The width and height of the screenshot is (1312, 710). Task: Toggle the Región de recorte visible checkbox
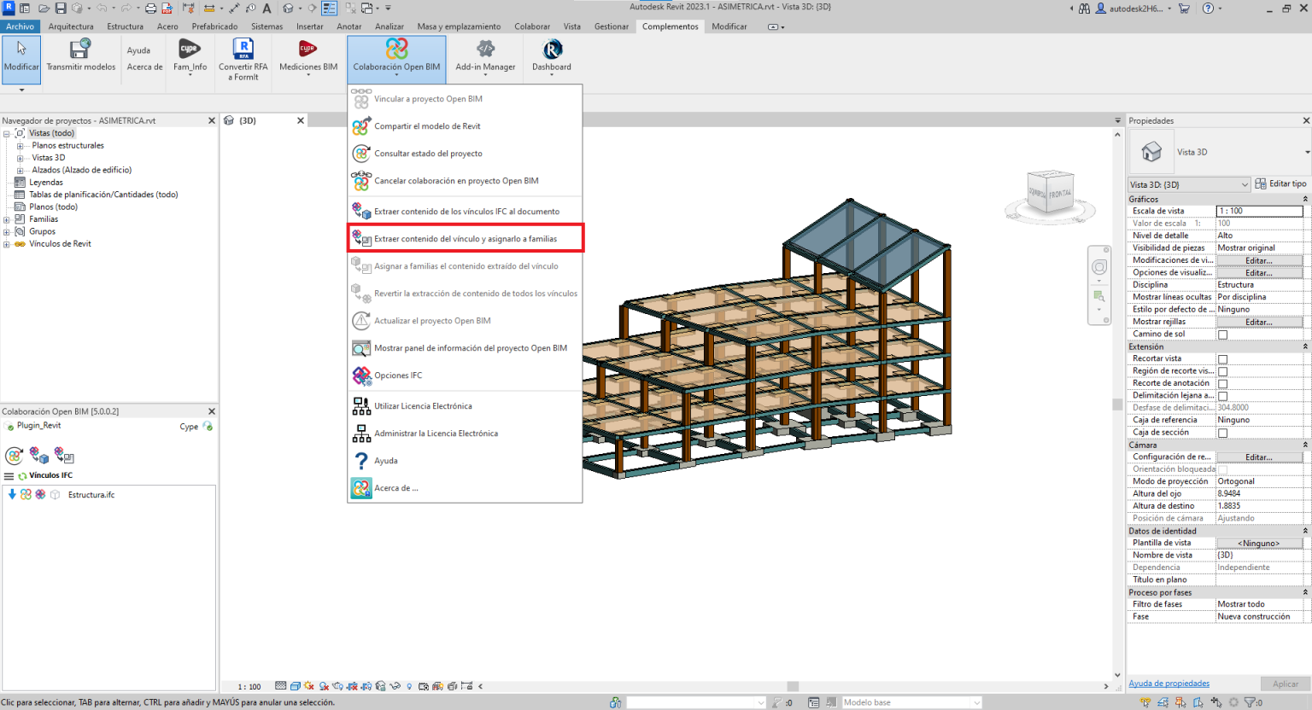pyautogui.click(x=1222, y=371)
